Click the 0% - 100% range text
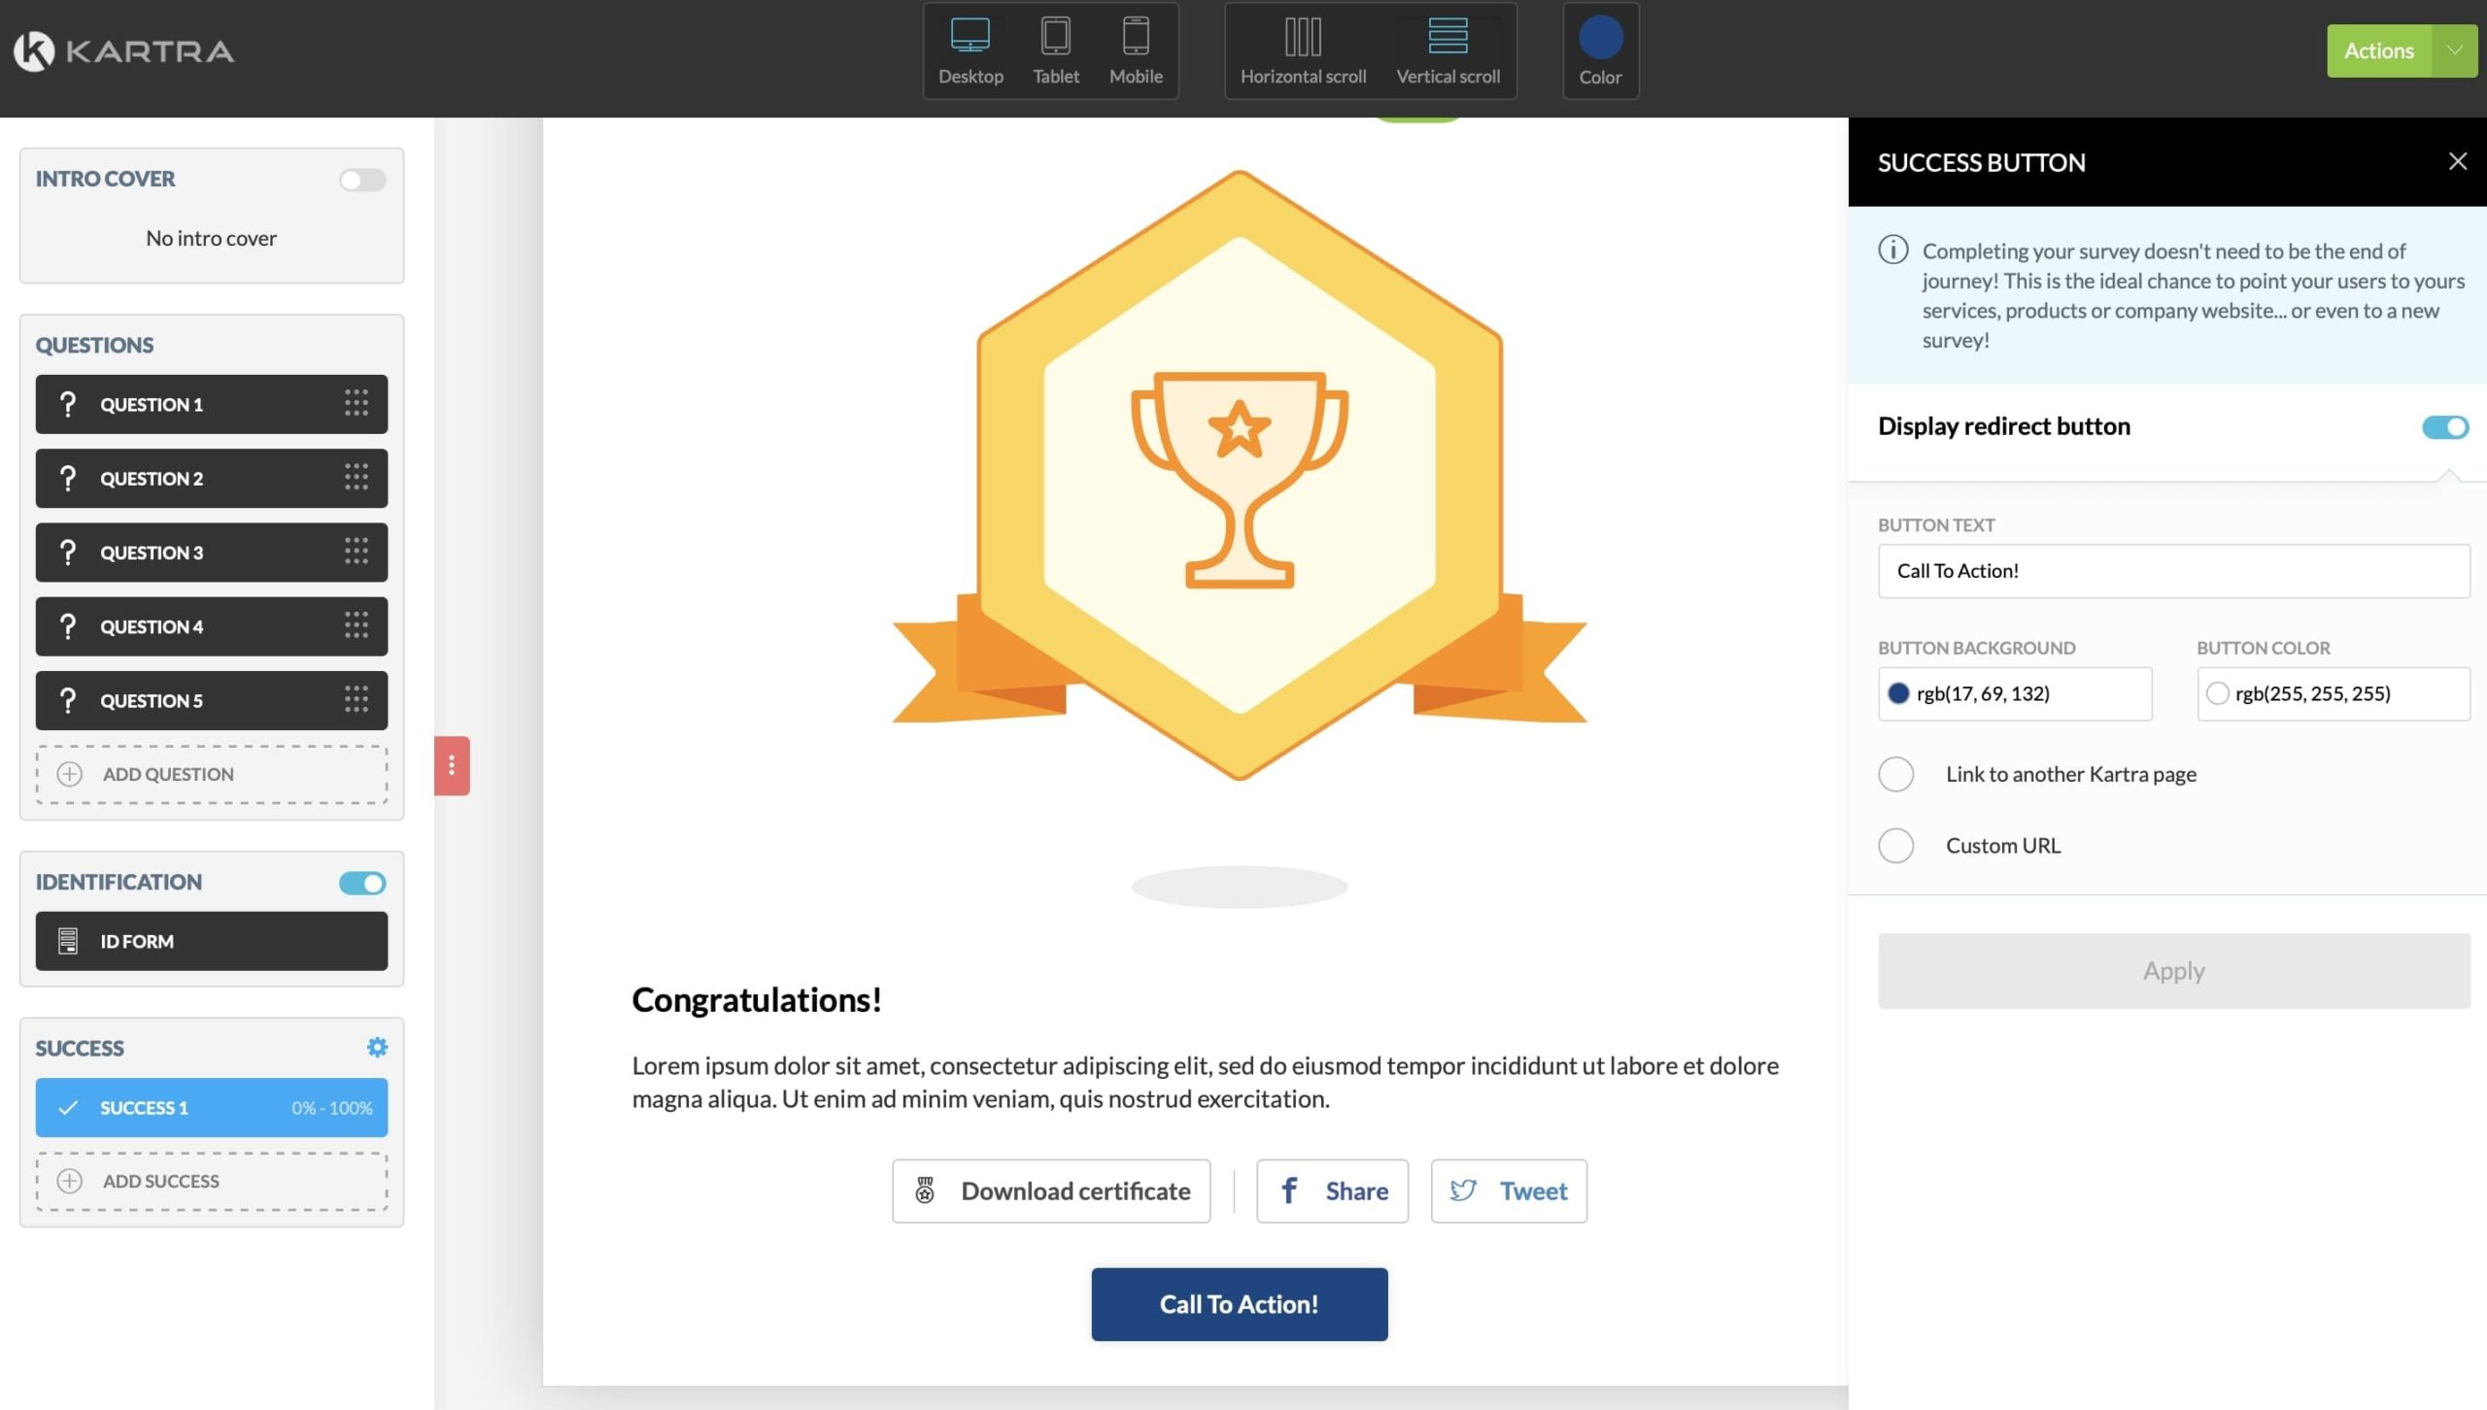Image resolution: width=2487 pixels, height=1410 pixels. [x=332, y=1108]
